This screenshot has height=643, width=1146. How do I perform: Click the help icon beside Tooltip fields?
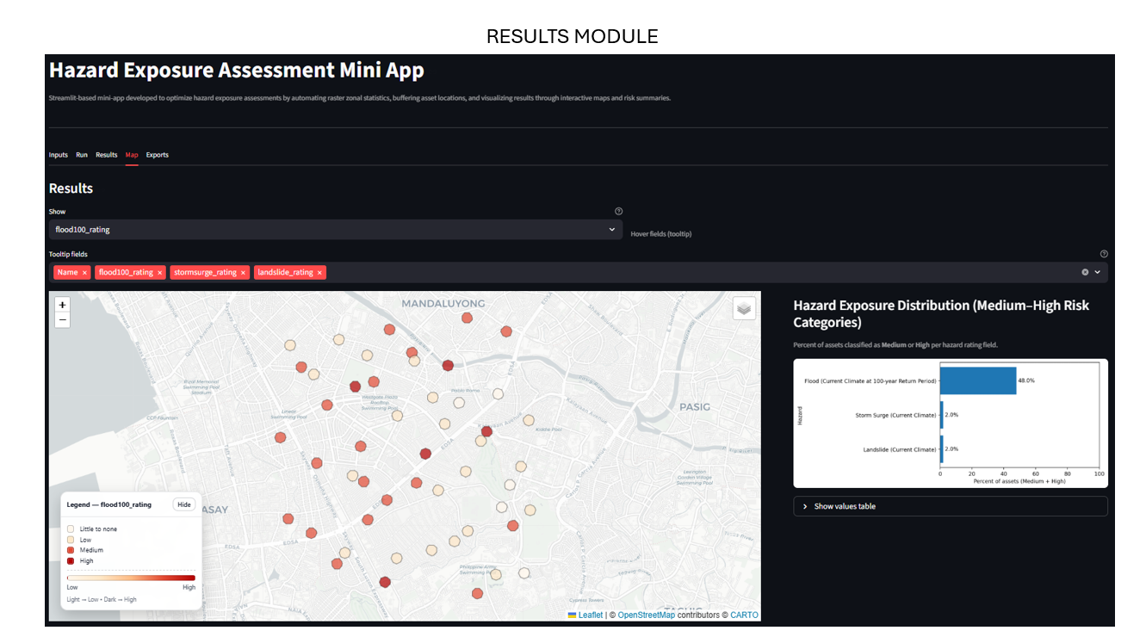coord(1104,253)
